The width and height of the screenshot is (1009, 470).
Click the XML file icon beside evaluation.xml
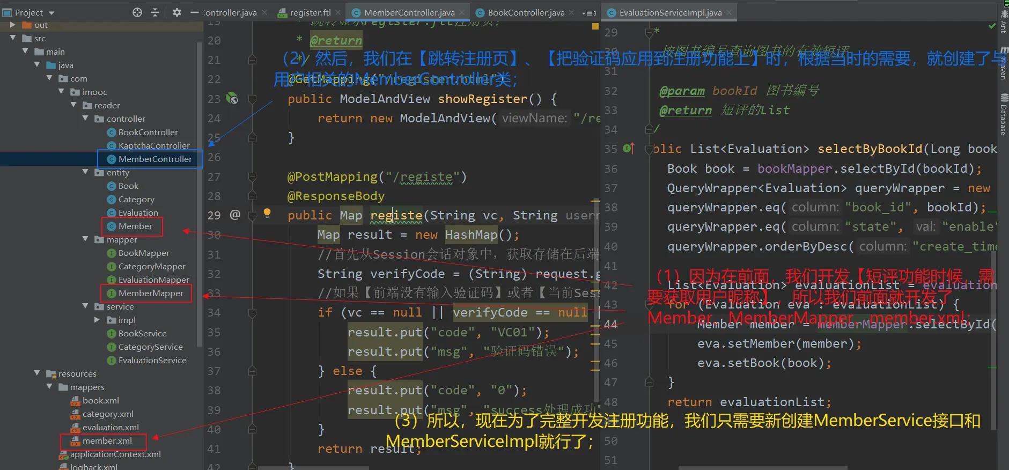76,428
